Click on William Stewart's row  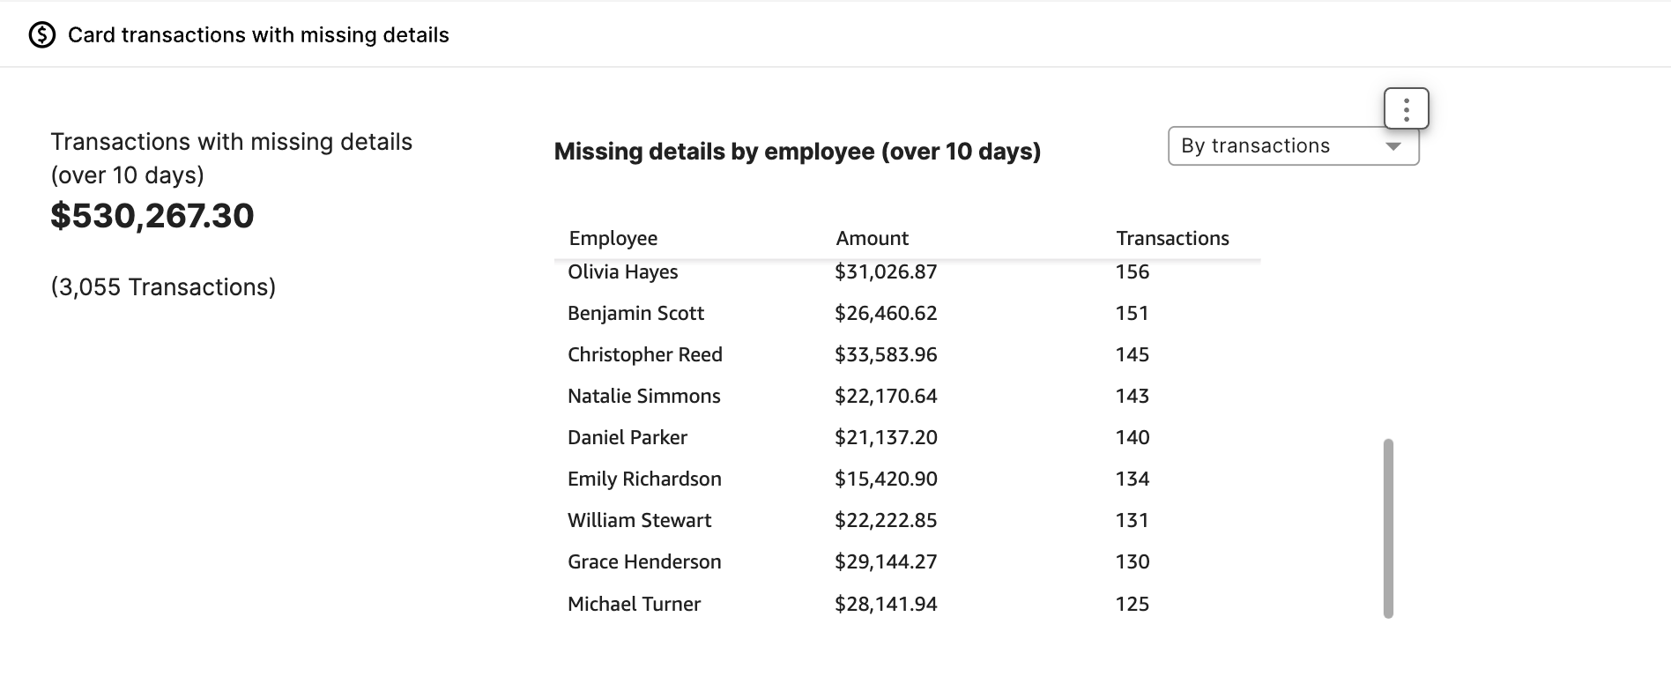907,520
